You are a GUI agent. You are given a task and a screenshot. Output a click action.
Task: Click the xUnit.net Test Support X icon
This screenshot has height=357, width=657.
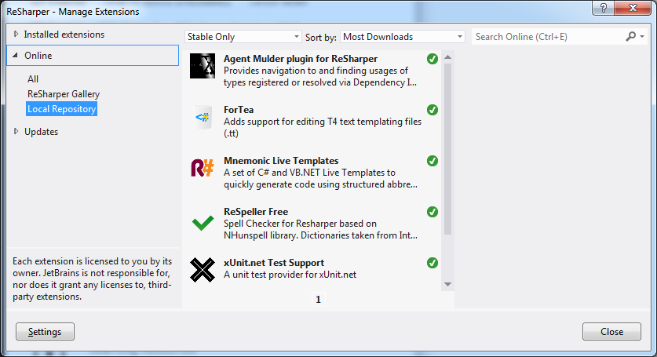203,271
